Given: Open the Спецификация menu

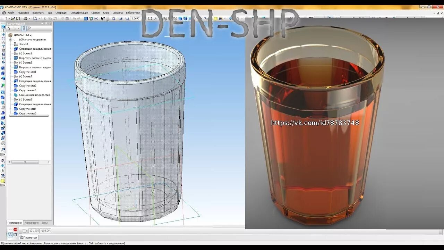Looking at the screenshot, I should point(79,12).
